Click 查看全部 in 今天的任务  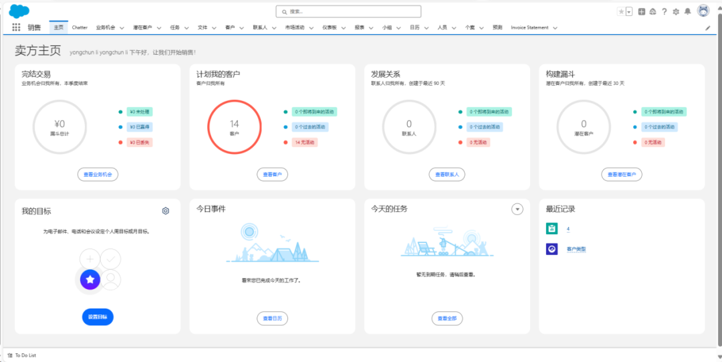tap(447, 319)
